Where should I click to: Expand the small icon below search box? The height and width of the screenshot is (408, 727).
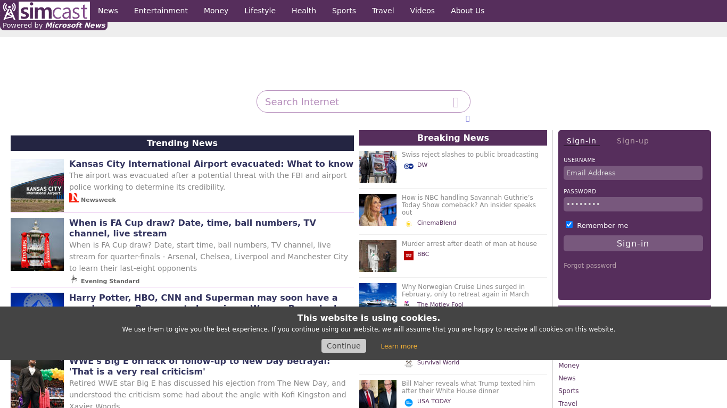point(467,118)
